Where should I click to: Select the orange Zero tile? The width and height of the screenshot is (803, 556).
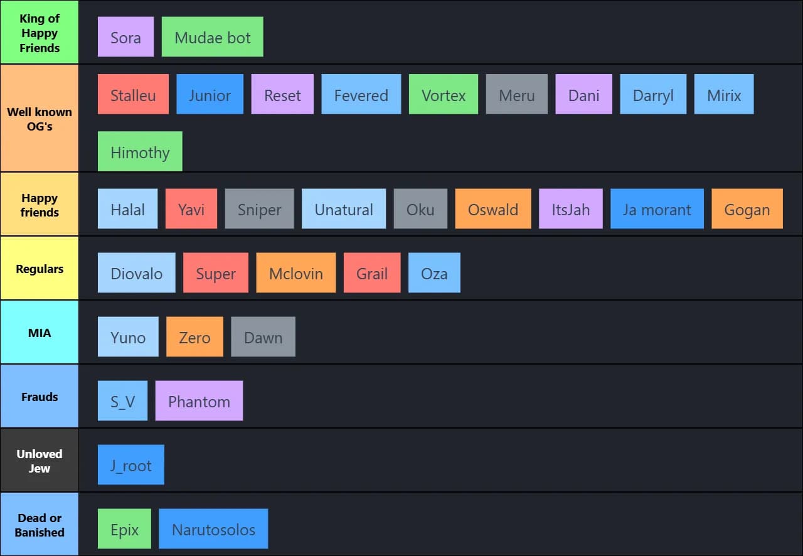click(x=194, y=337)
